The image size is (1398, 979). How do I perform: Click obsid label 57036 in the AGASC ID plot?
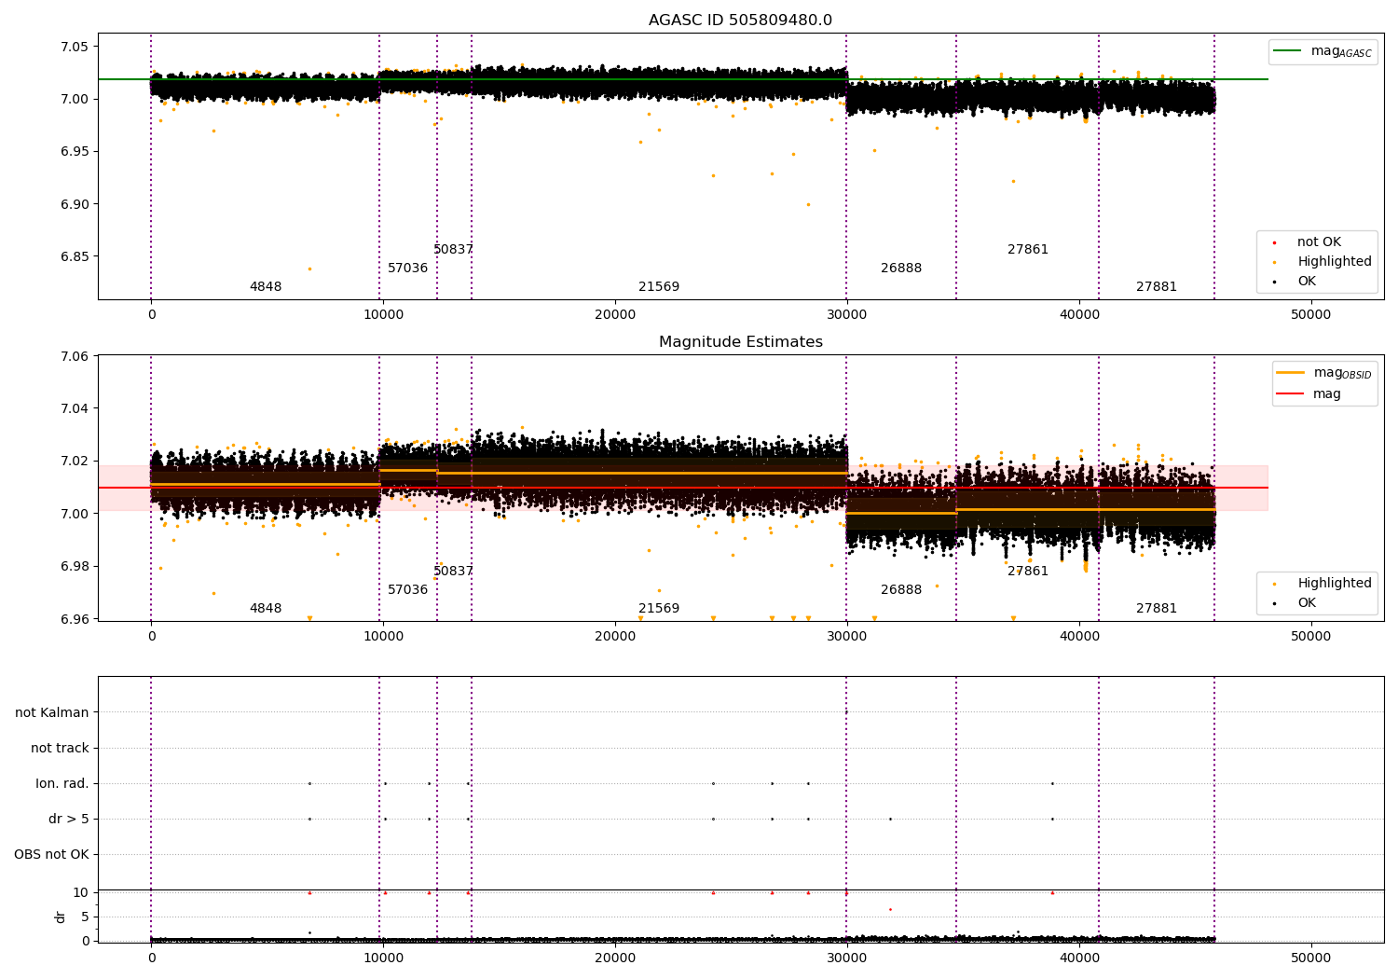pos(408,269)
